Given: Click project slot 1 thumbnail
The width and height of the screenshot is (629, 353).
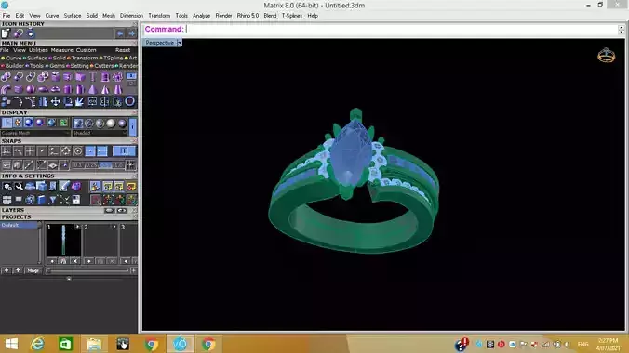Looking at the screenshot, I should pyautogui.click(x=63, y=241).
